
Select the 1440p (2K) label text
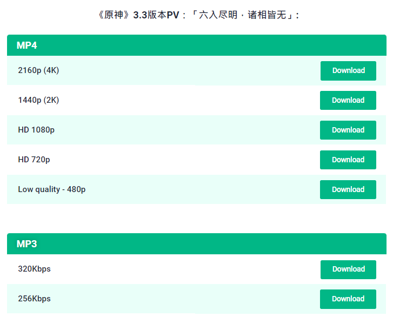tap(38, 100)
